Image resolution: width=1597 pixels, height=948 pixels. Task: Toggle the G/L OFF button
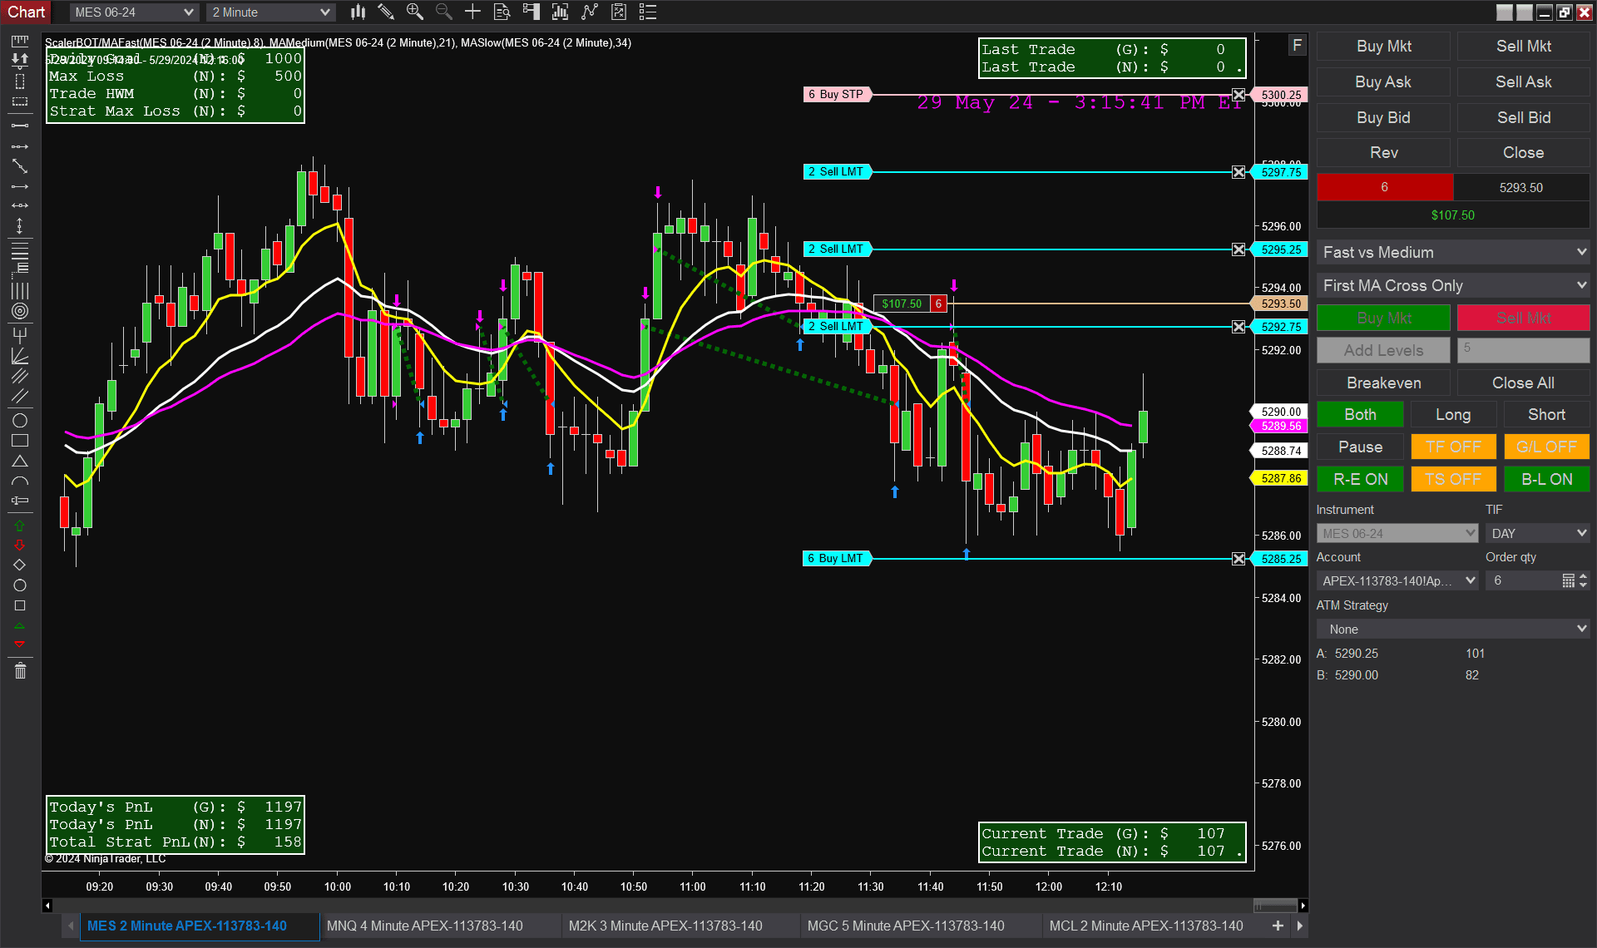1545,447
